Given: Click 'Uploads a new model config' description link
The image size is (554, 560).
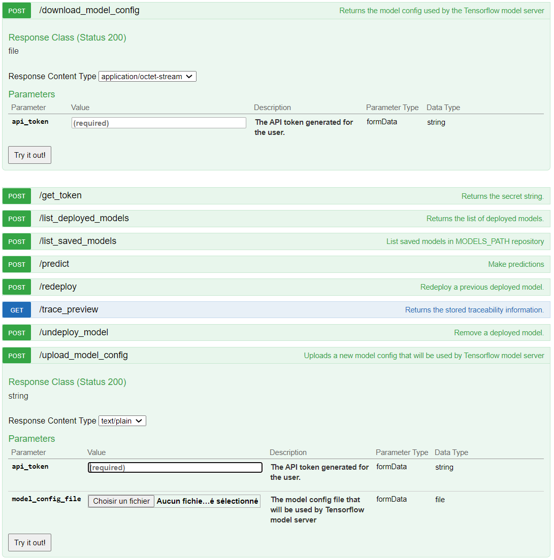Looking at the screenshot, I should click(x=424, y=356).
